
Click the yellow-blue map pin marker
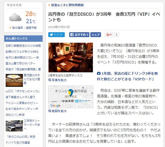(70, 93)
